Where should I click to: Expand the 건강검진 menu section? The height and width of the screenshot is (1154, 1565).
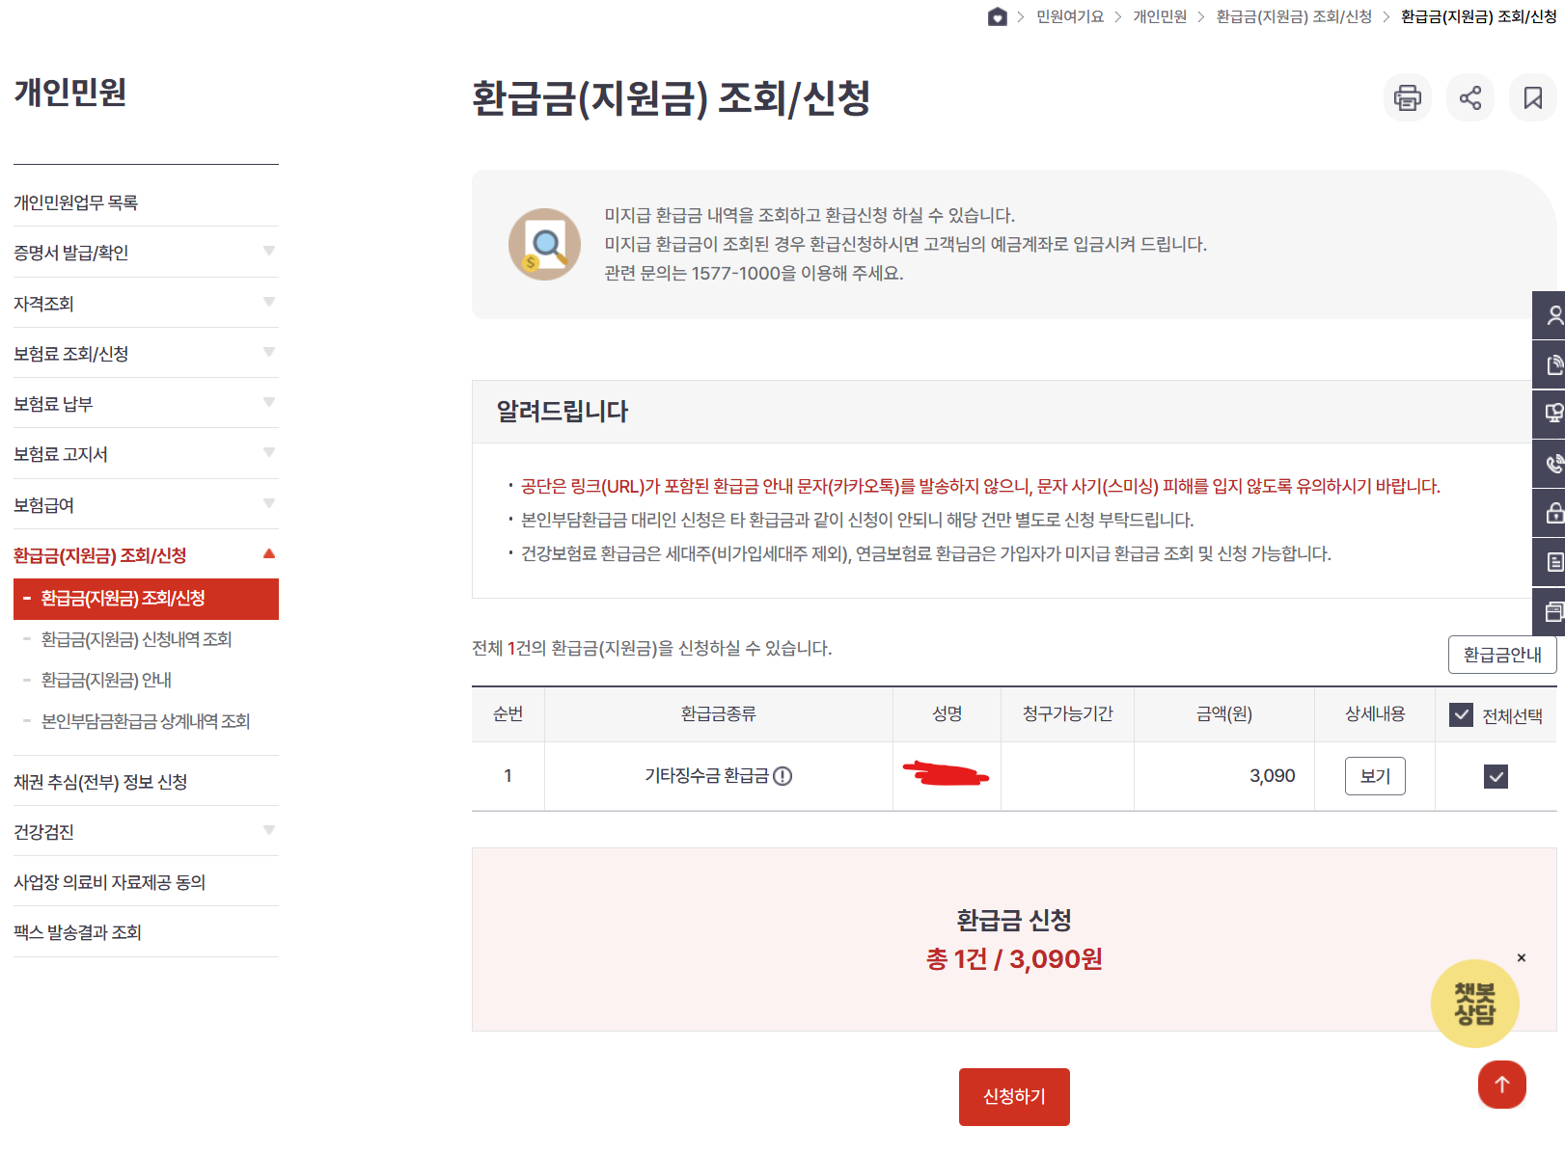[x=268, y=830]
